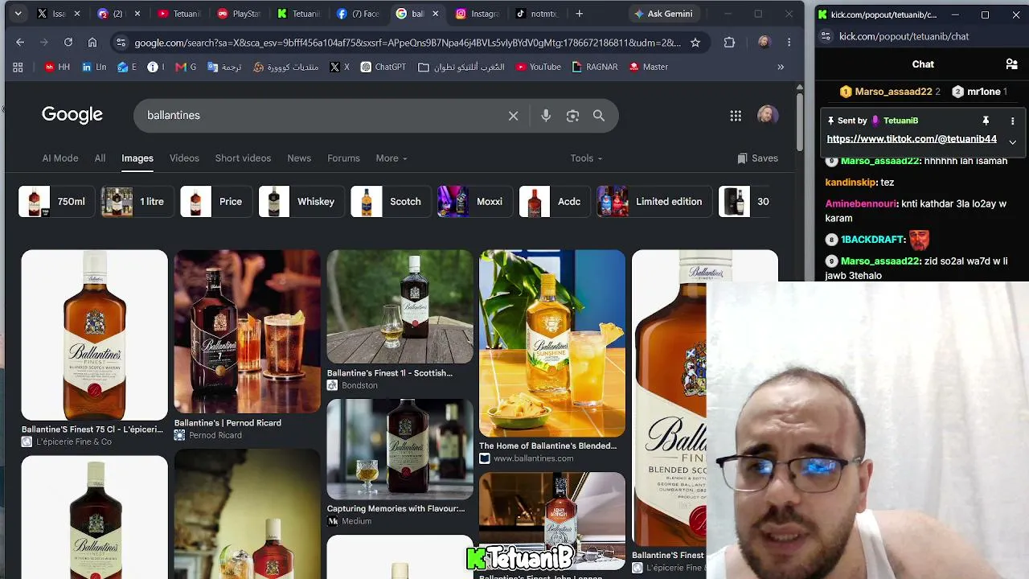Select the Short videos tab
This screenshot has height=579, width=1029.
[243, 158]
